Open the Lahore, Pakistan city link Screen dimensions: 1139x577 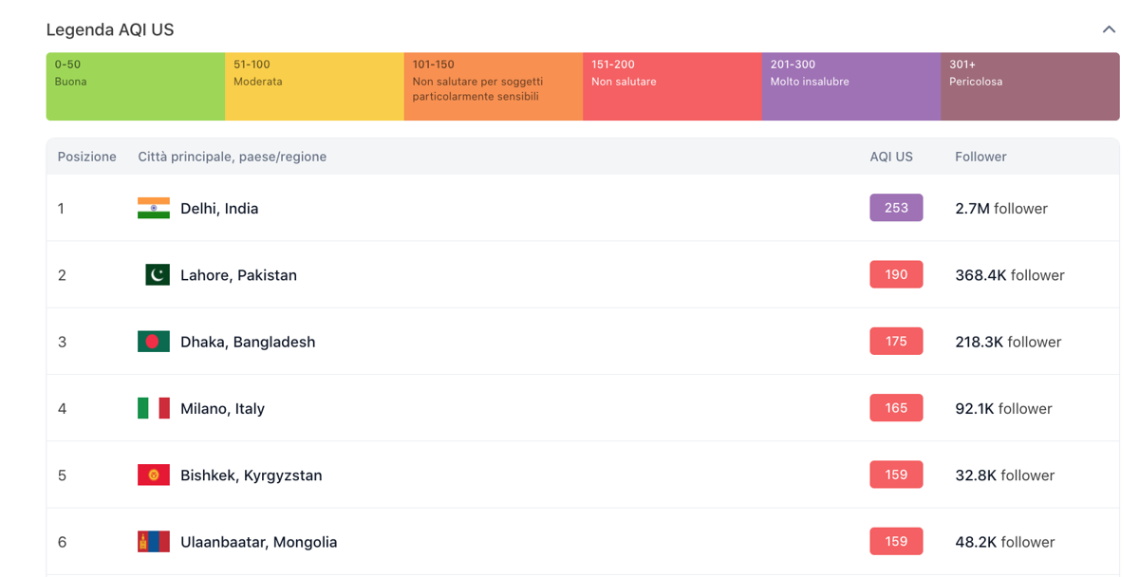point(238,275)
